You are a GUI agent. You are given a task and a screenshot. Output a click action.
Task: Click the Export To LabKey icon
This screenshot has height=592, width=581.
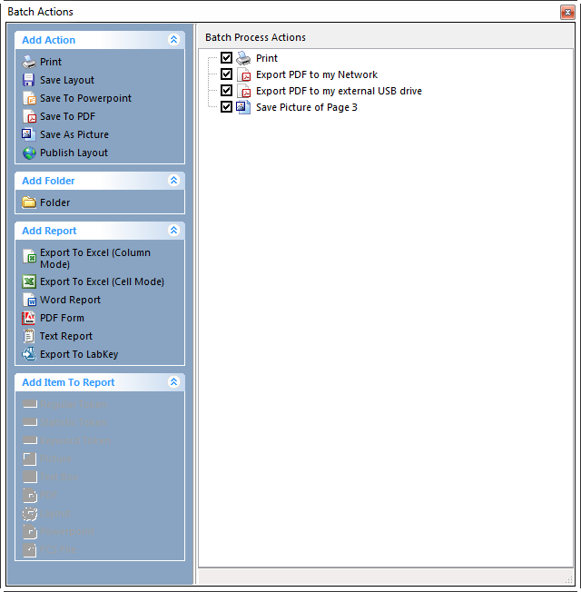pos(29,354)
